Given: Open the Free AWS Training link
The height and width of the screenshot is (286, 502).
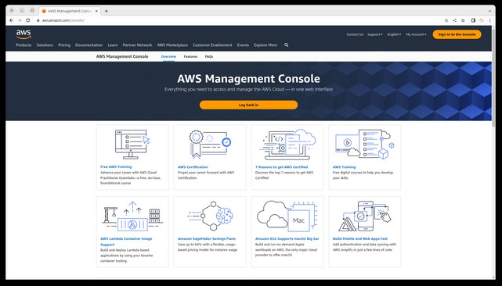Looking at the screenshot, I should coord(116,166).
